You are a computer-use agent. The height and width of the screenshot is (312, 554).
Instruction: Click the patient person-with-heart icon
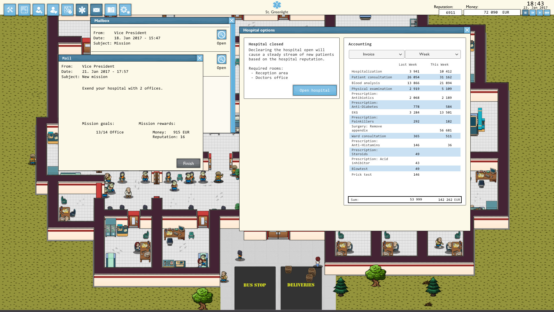(x=53, y=10)
